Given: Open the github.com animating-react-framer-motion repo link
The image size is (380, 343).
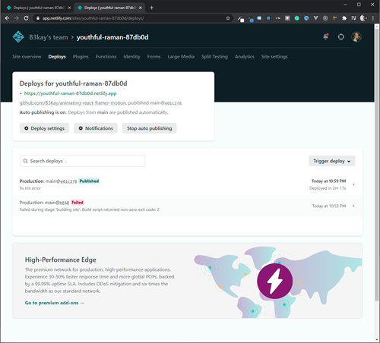Looking at the screenshot, I should coord(73,102).
